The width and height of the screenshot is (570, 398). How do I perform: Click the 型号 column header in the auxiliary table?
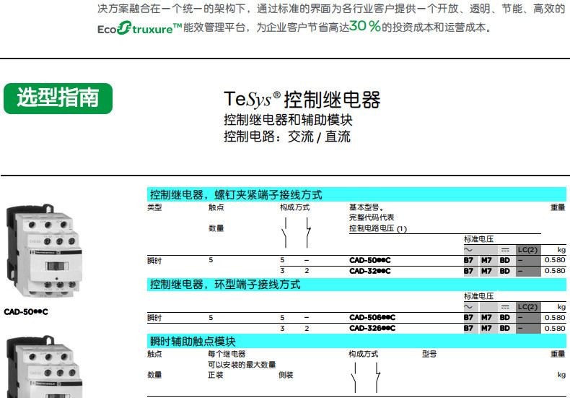coord(429,354)
